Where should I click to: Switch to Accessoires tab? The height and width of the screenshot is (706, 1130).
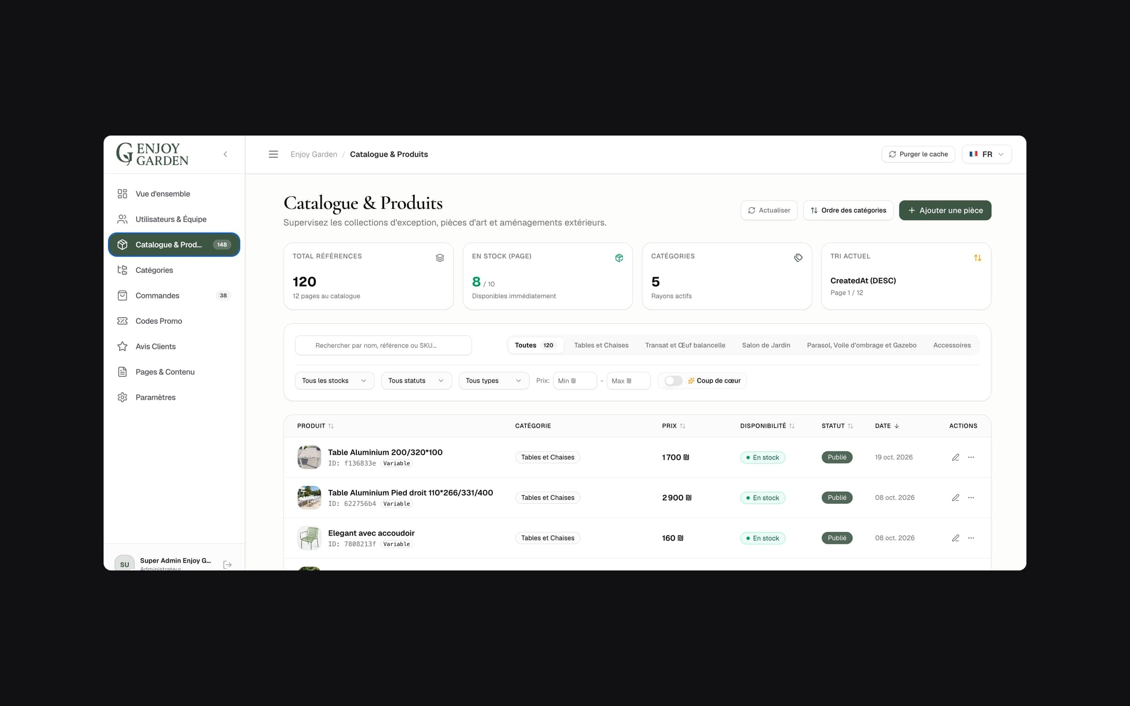pyautogui.click(x=952, y=345)
